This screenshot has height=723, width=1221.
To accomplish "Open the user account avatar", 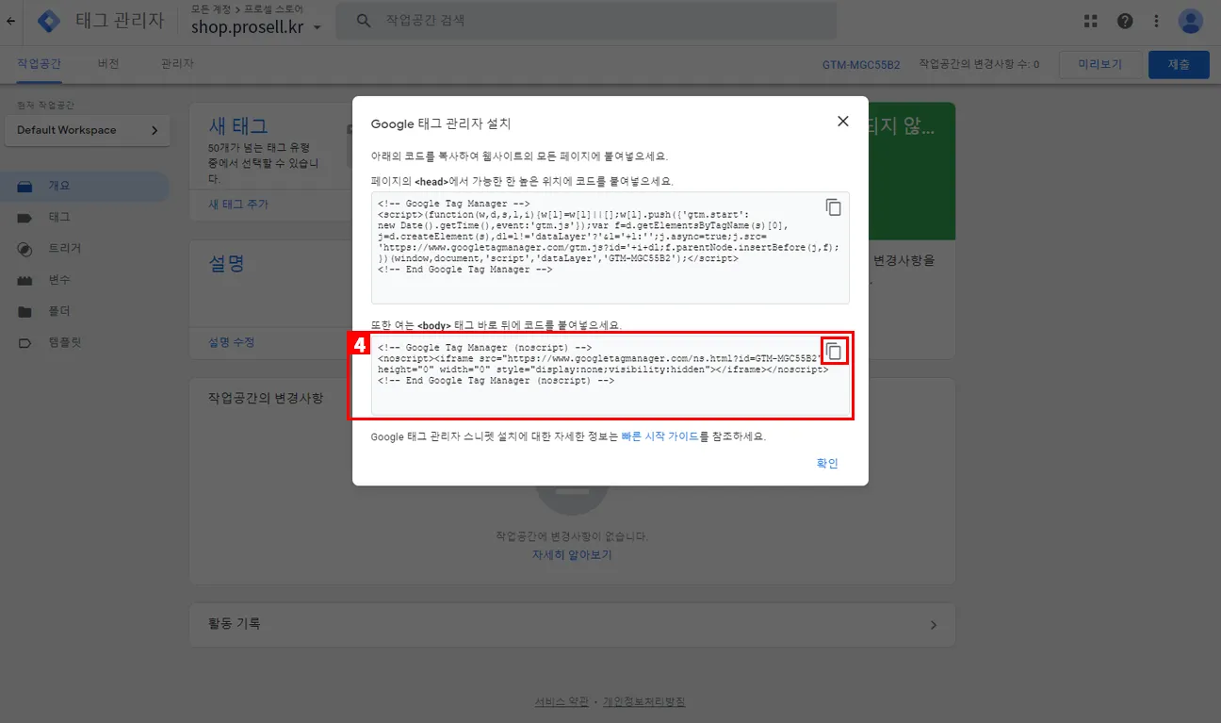I will [1191, 21].
